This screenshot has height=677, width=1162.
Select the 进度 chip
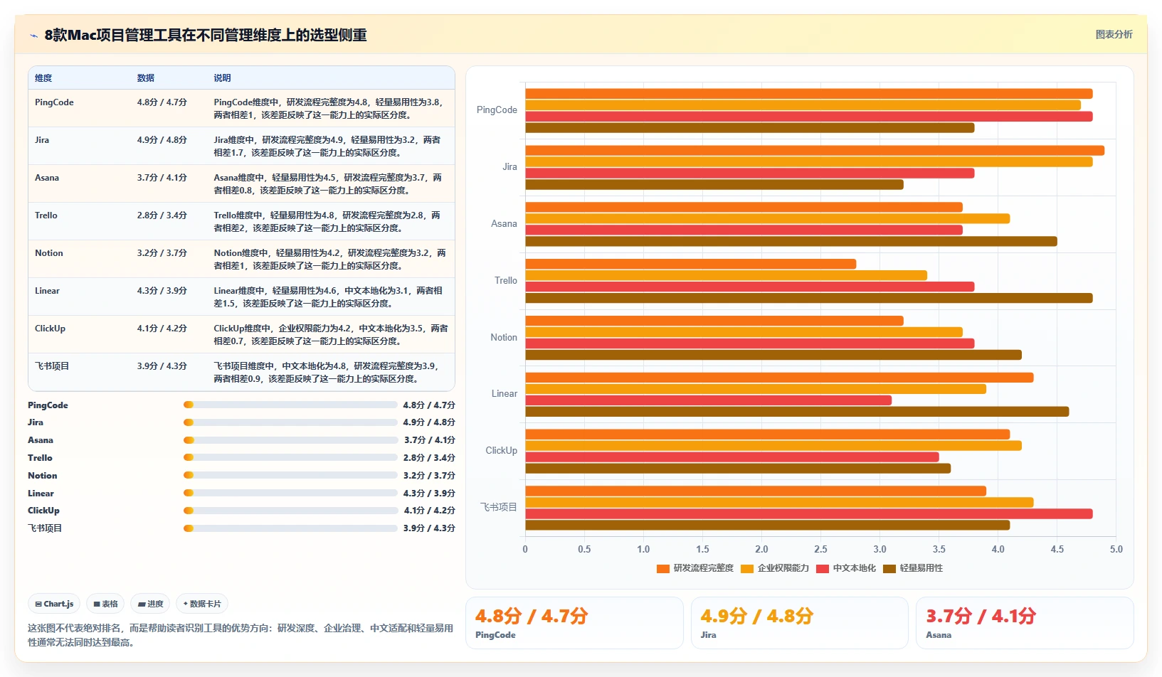[x=151, y=604]
